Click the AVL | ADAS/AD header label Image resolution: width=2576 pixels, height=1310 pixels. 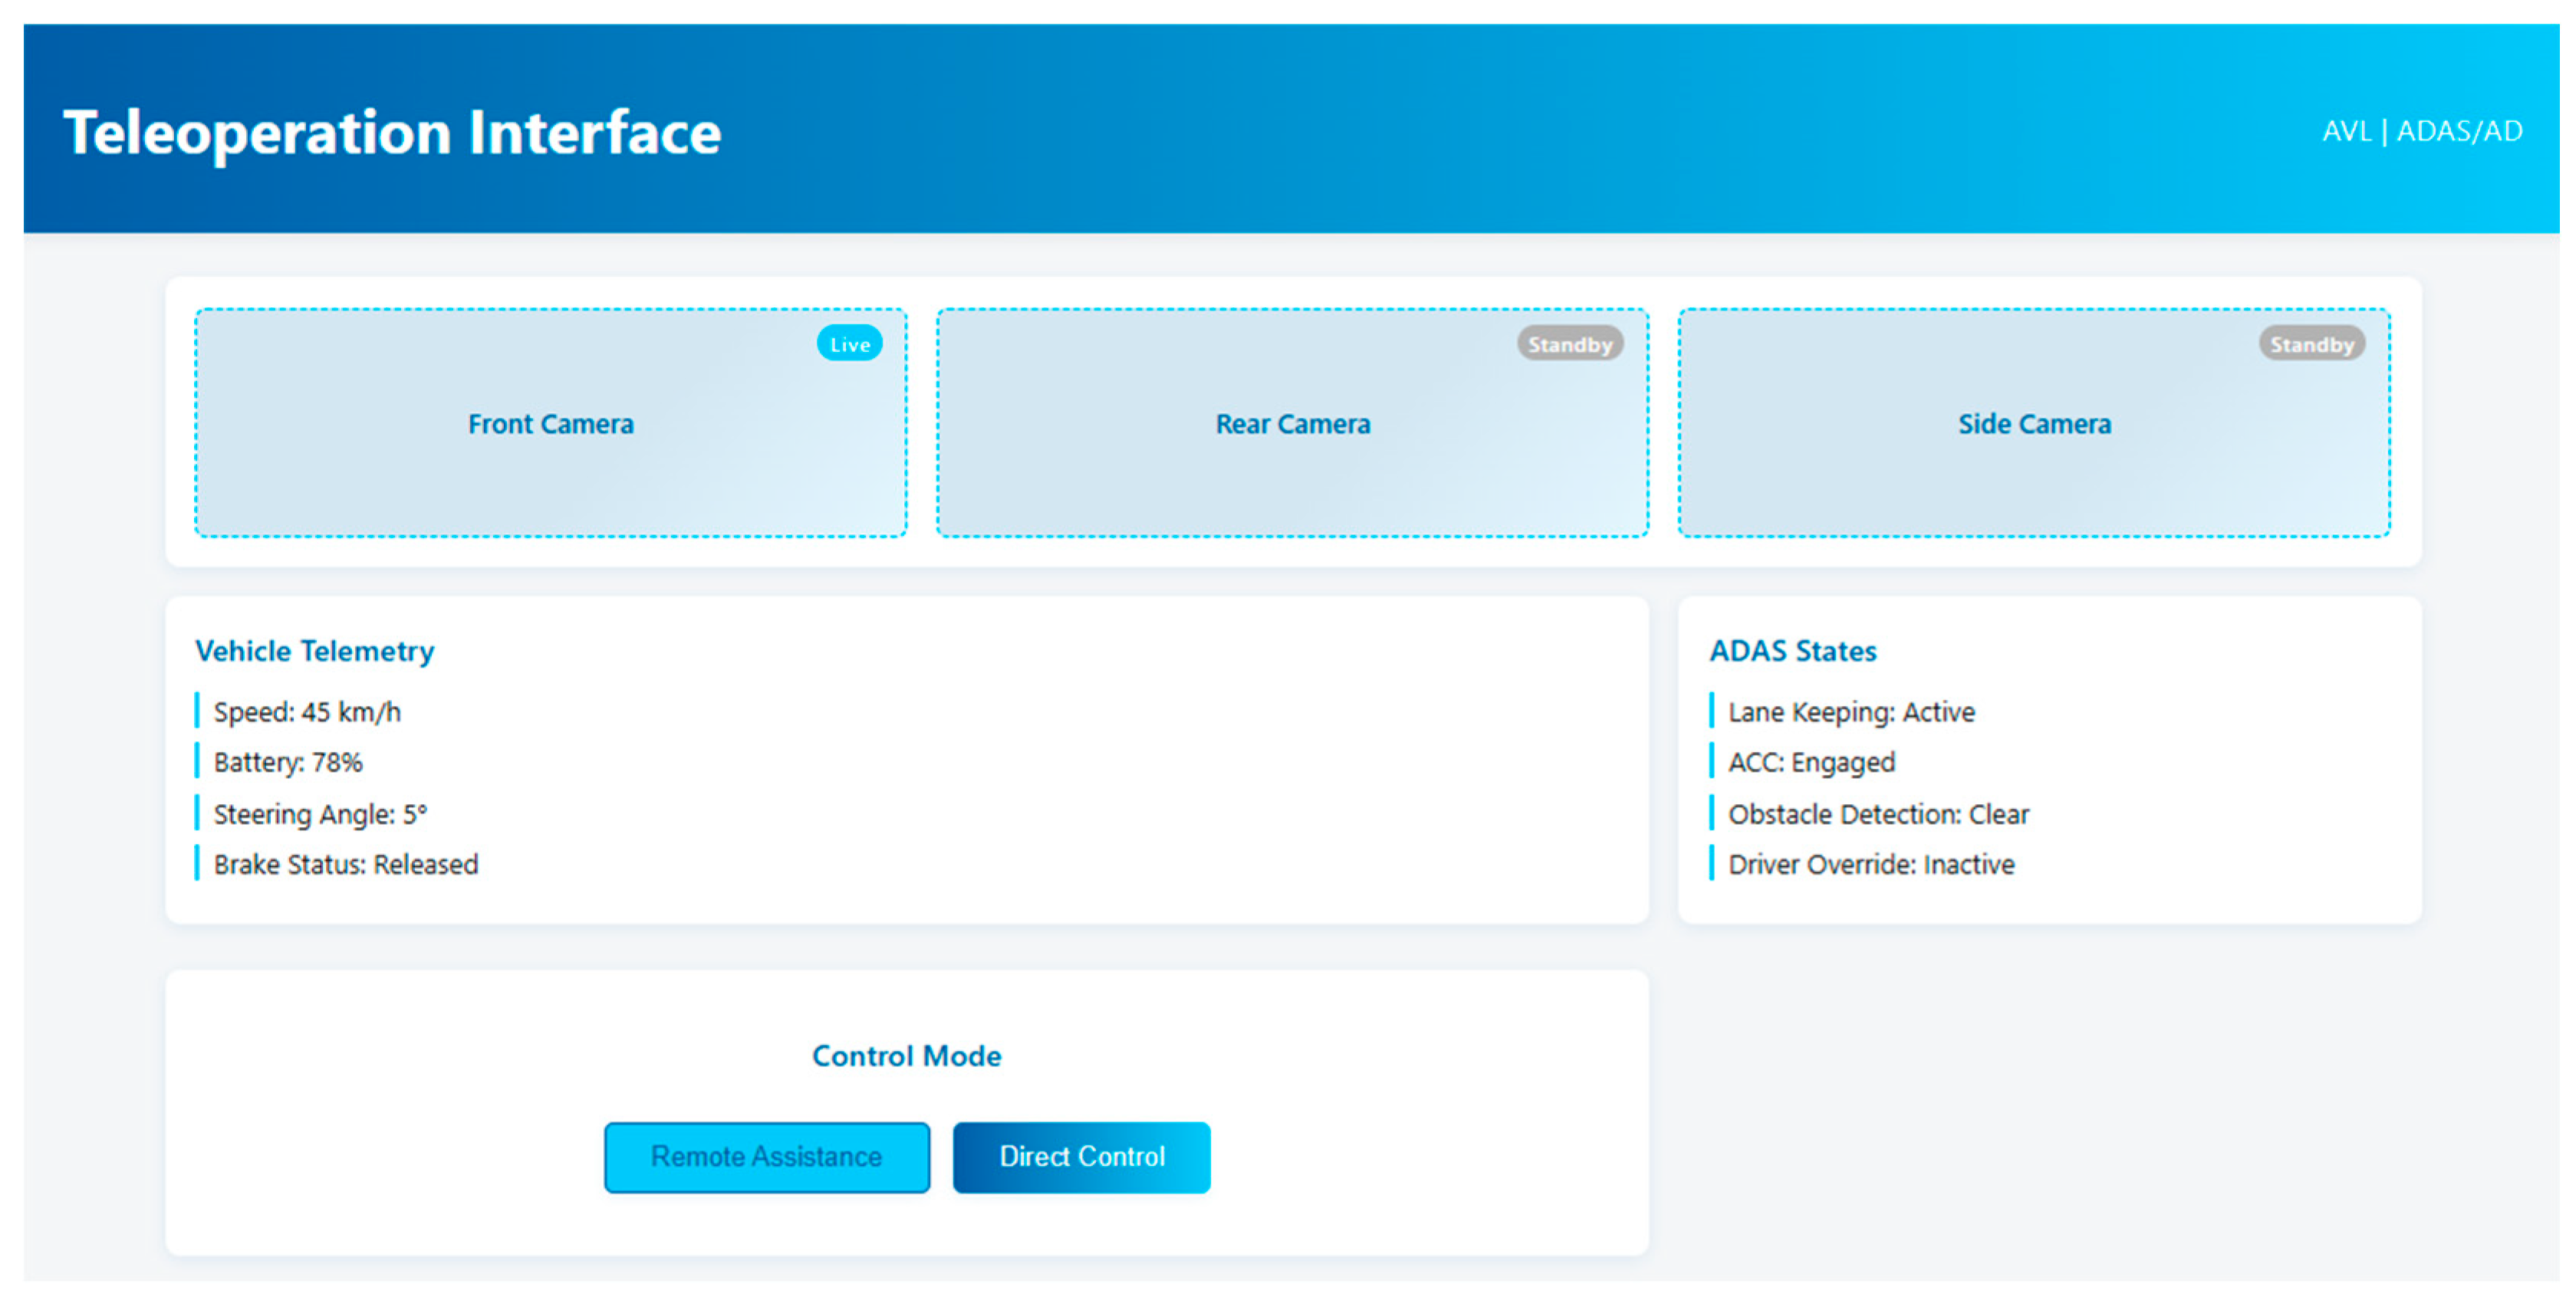2421,131
